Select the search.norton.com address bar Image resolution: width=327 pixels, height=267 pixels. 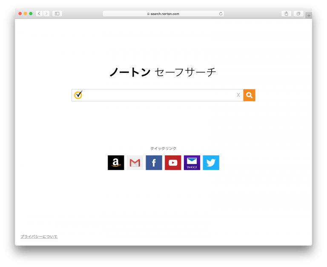(163, 14)
